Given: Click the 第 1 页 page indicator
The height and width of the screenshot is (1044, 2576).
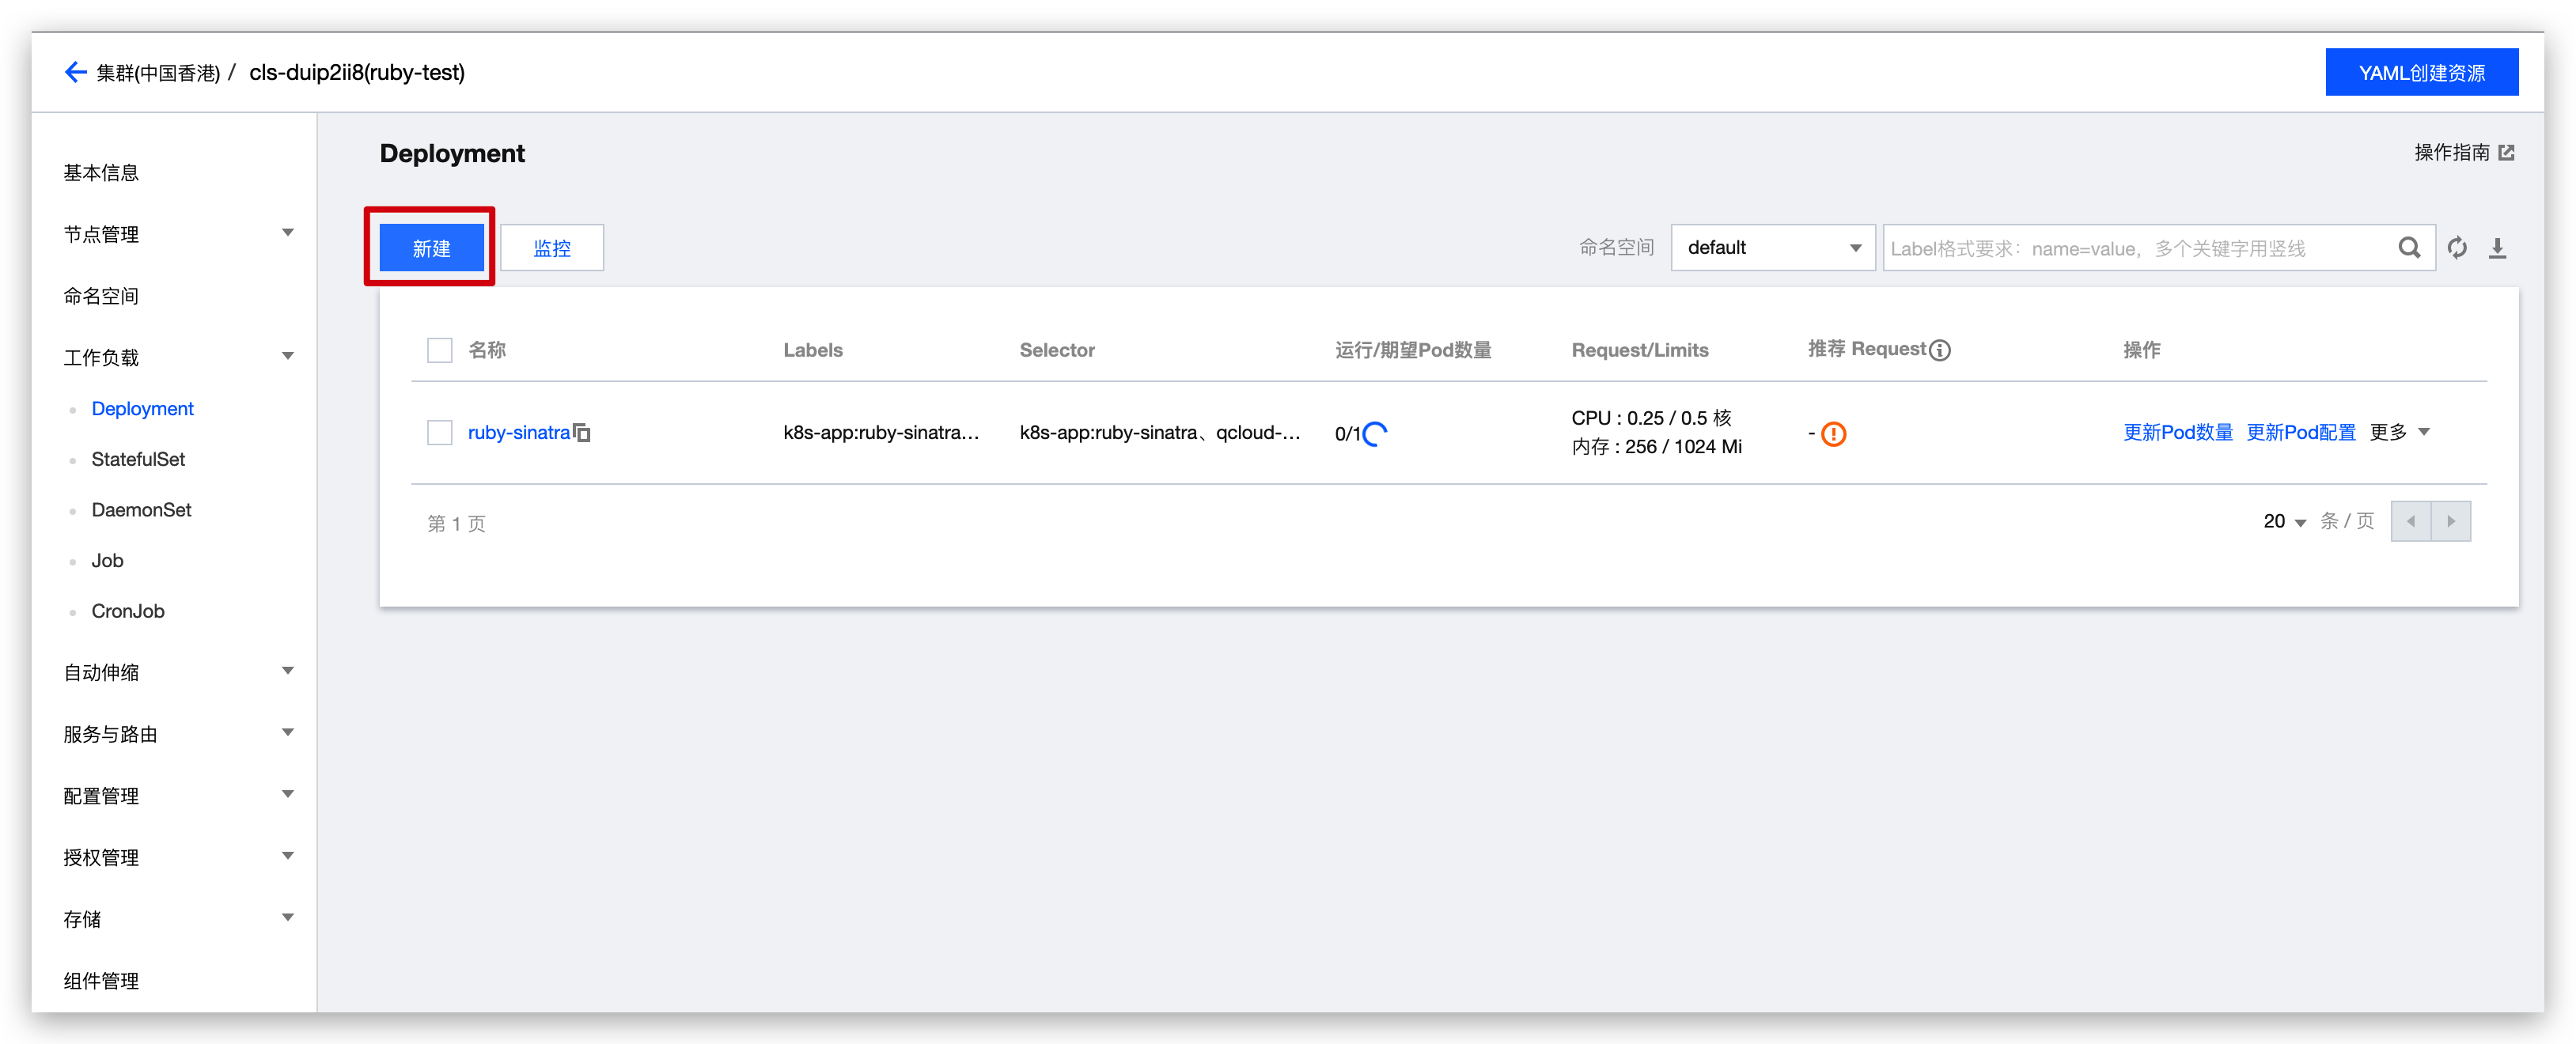Looking at the screenshot, I should pyautogui.click(x=456, y=524).
